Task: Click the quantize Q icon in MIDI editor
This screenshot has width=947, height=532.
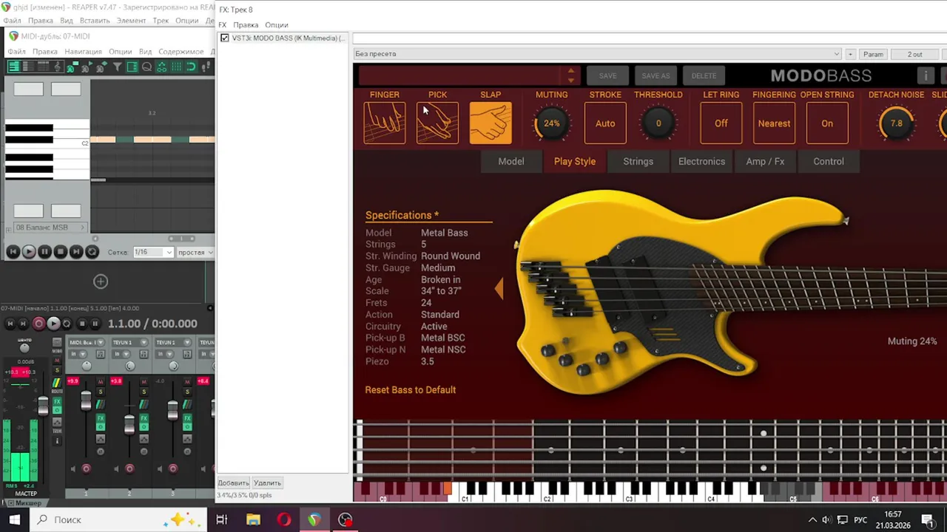Action: (x=146, y=66)
